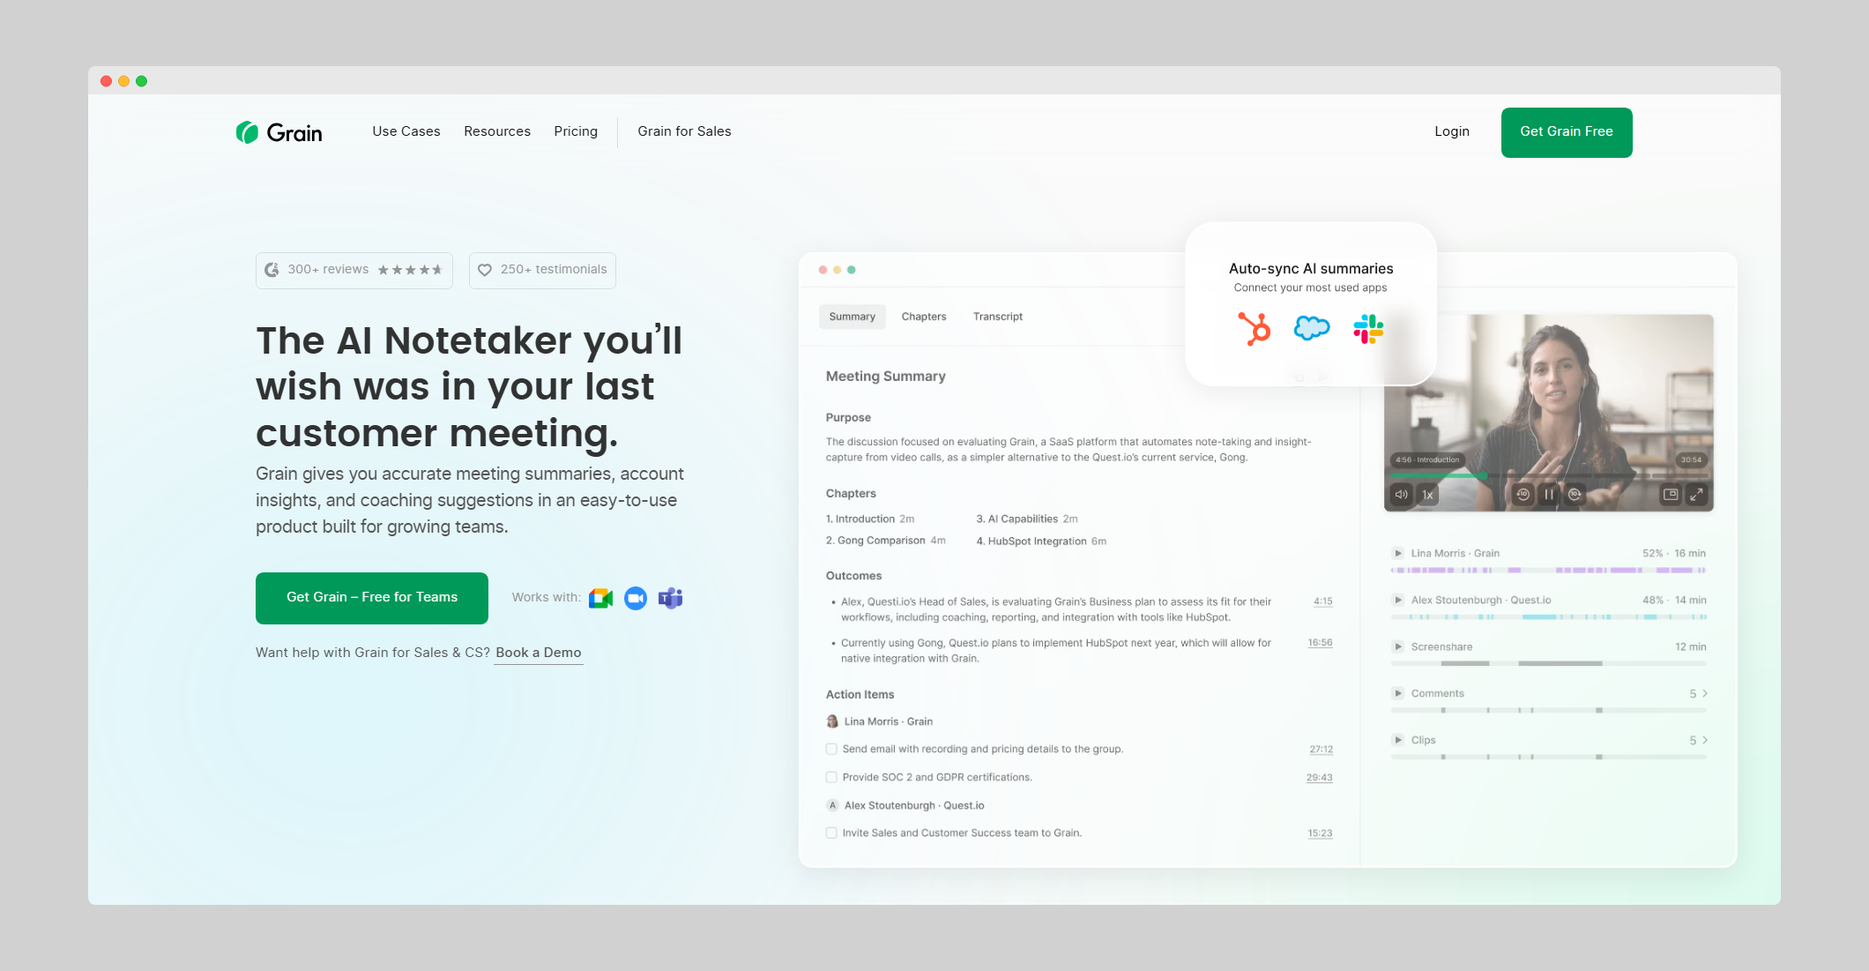
Task: Jump to timestamp 15:23 action item
Action: [x=1320, y=833]
